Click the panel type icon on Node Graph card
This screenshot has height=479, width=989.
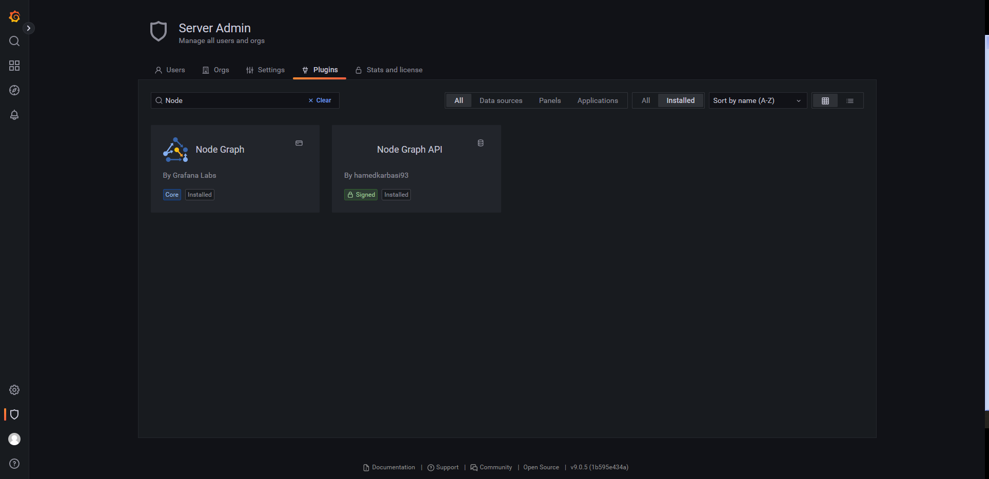pos(299,143)
